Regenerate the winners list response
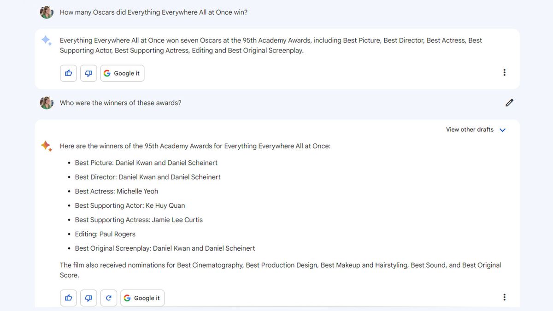 [109, 298]
